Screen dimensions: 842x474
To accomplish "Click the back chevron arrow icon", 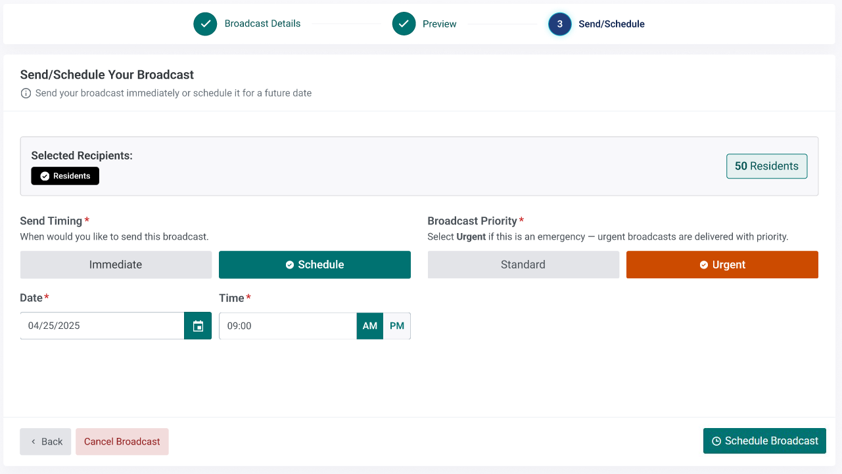I will (x=34, y=442).
